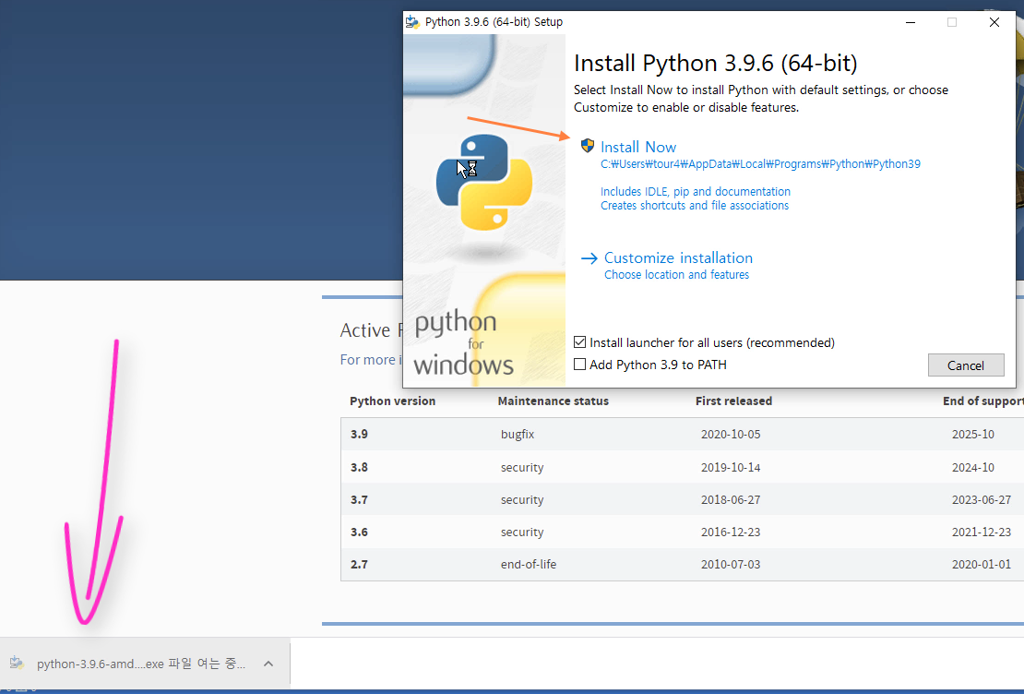1024x694 pixels.
Task: Click the 2025-10 end of support cell
Action: coord(973,434)
